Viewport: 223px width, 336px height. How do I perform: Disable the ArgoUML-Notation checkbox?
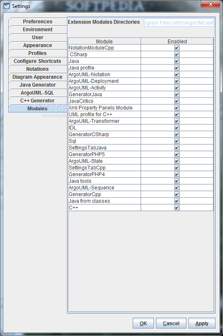177,75
